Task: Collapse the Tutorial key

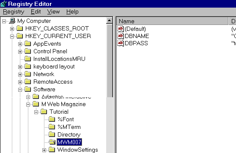Action: click(36, 112)
